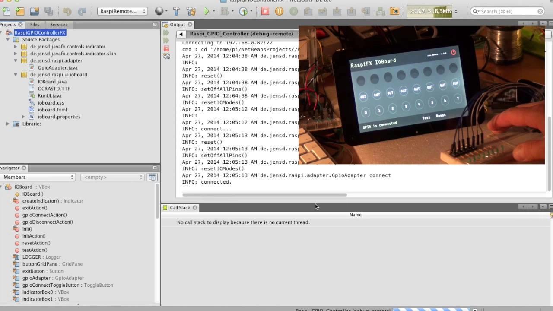Toggle the inherited members view button in Navigator

click(x=152, y=177)
